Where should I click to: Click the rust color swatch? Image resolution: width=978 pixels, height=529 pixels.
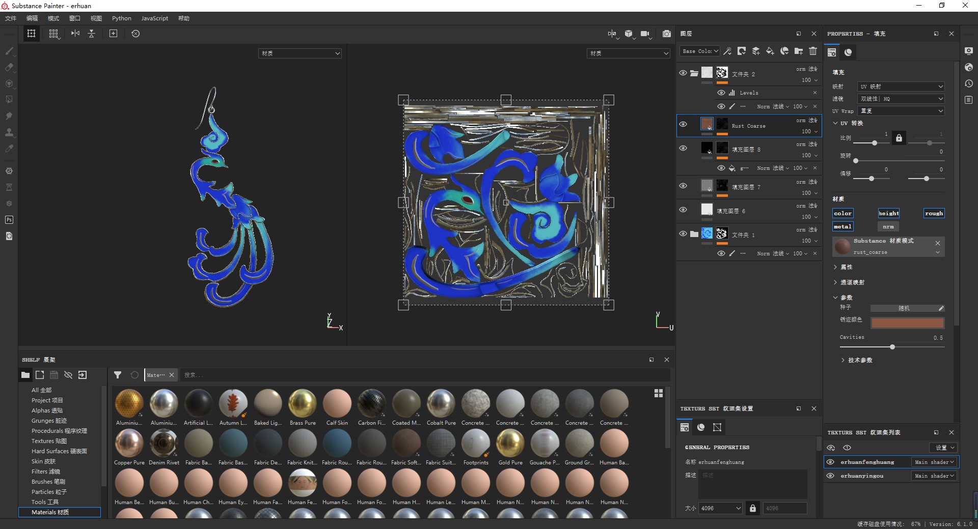907,322
